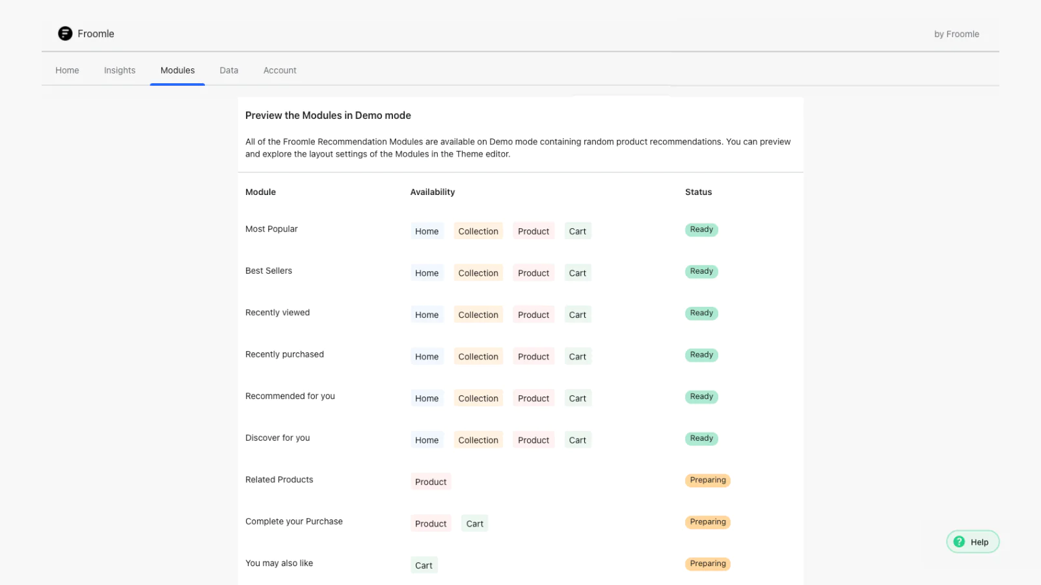Click Product tag in Related Products row
Screen dimensions: 1041x585
click(431, 482)
